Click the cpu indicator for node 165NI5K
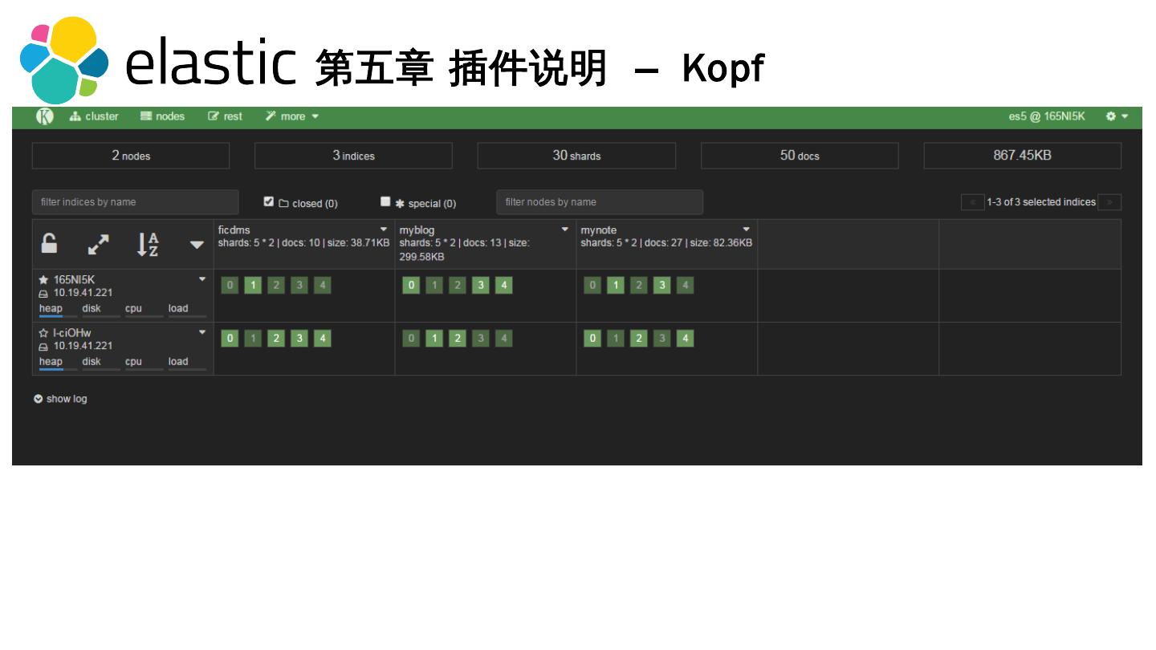 point(144,311)
